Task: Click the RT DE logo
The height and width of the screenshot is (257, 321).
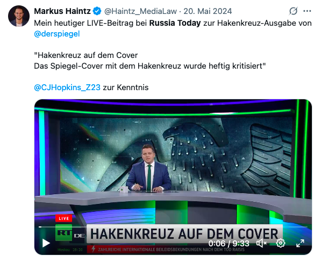Action: point(70,233)
